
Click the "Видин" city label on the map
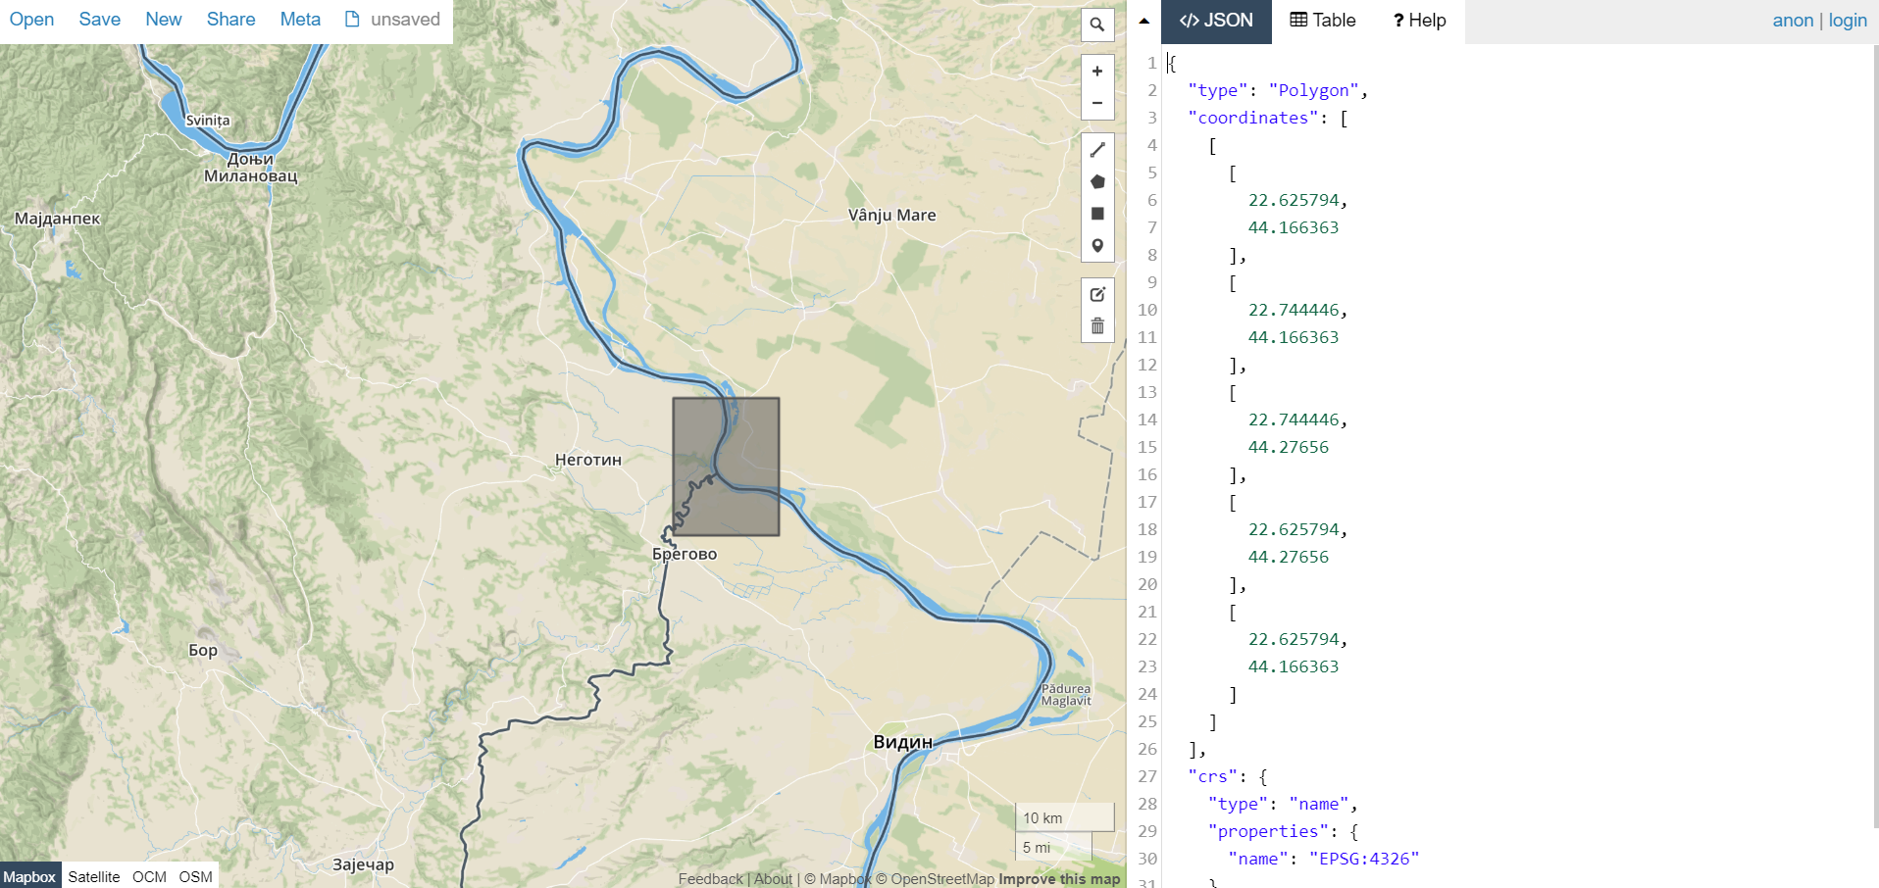click(x=903, y=742)
